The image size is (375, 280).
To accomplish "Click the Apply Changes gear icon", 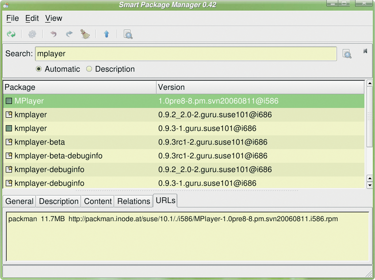I will 32,34.
